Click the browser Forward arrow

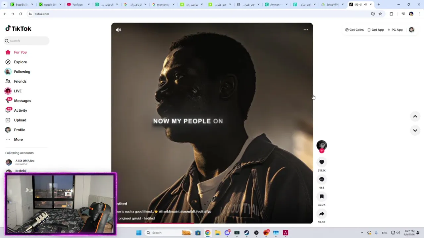click(x=13, y=14)
